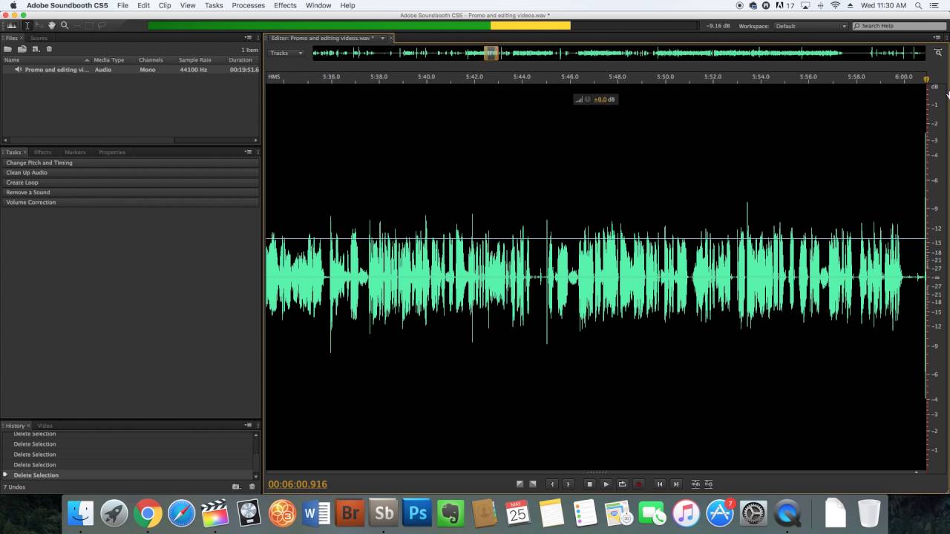
Task: Click the Import File icon in Files panel
Action: 22,49
